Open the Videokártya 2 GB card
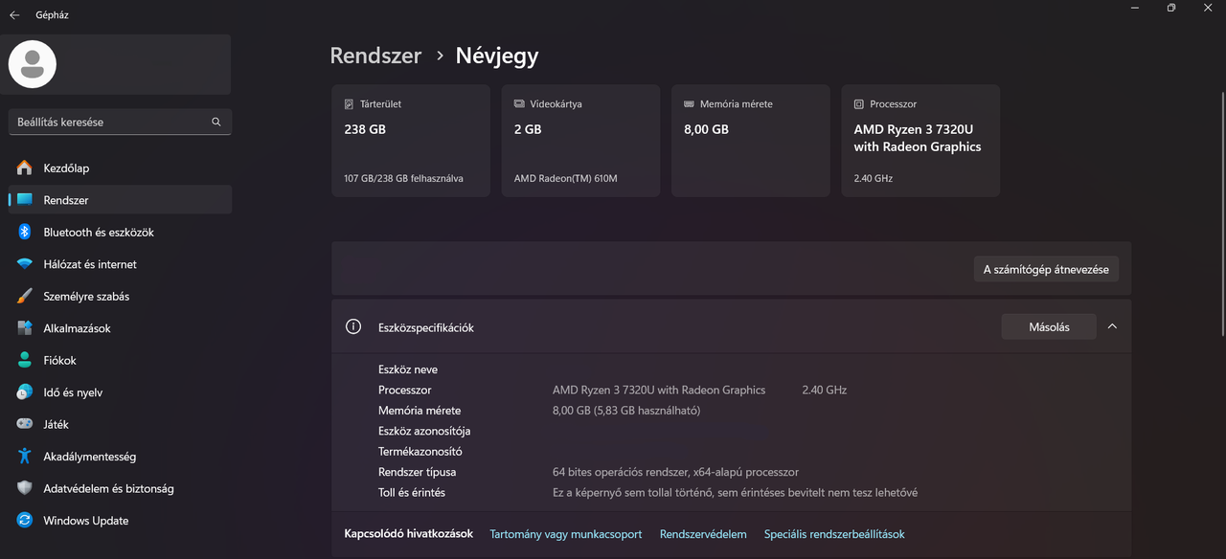Image resolution: width=1226 pixels, height=559 pixels. pos(580,141)
